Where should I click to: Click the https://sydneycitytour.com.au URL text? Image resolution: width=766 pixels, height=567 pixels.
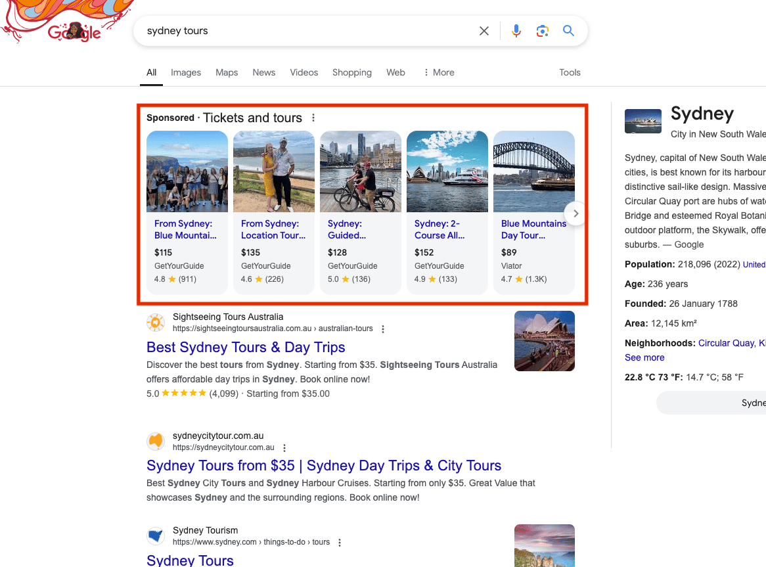223,447
